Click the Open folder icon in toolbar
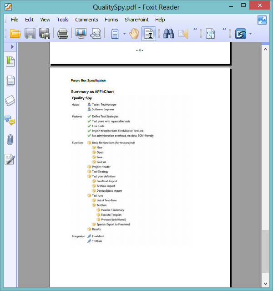This screenshot has height=291, width=273. click(x=15, y=34)
